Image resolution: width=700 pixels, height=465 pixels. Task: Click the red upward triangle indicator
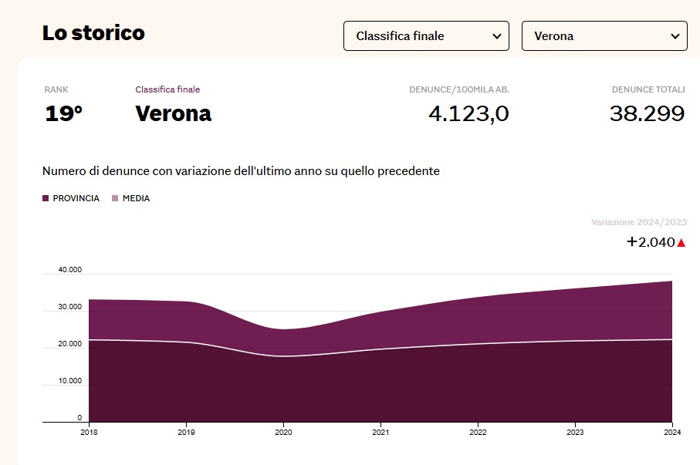click(x=682, y=242)
